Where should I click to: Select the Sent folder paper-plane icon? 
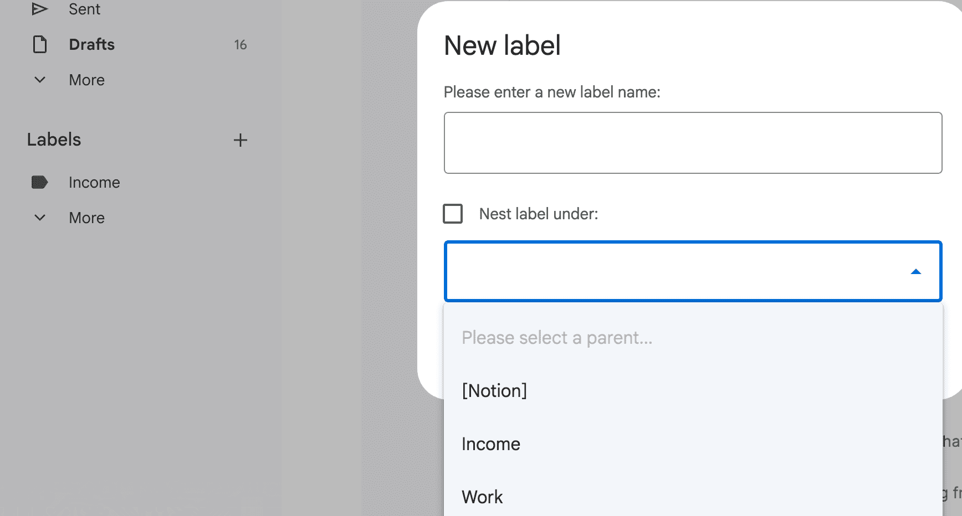coord(39,8)
